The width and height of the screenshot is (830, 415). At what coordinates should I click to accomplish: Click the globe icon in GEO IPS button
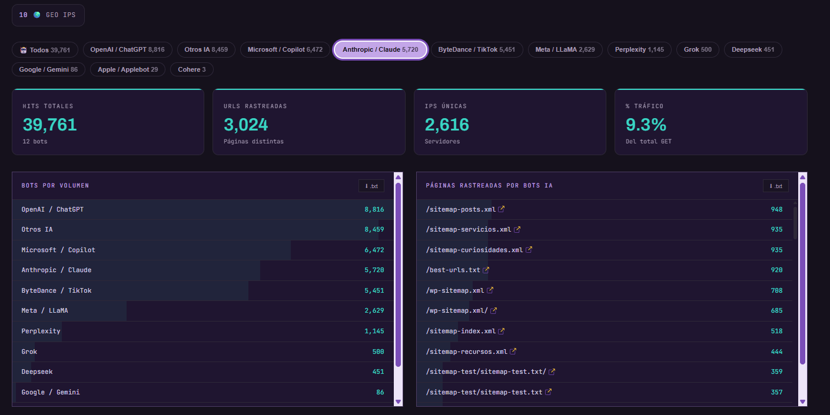click(37, 15)
